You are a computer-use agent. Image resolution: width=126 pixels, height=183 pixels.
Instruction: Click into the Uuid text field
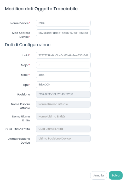[x=63, y=55]
